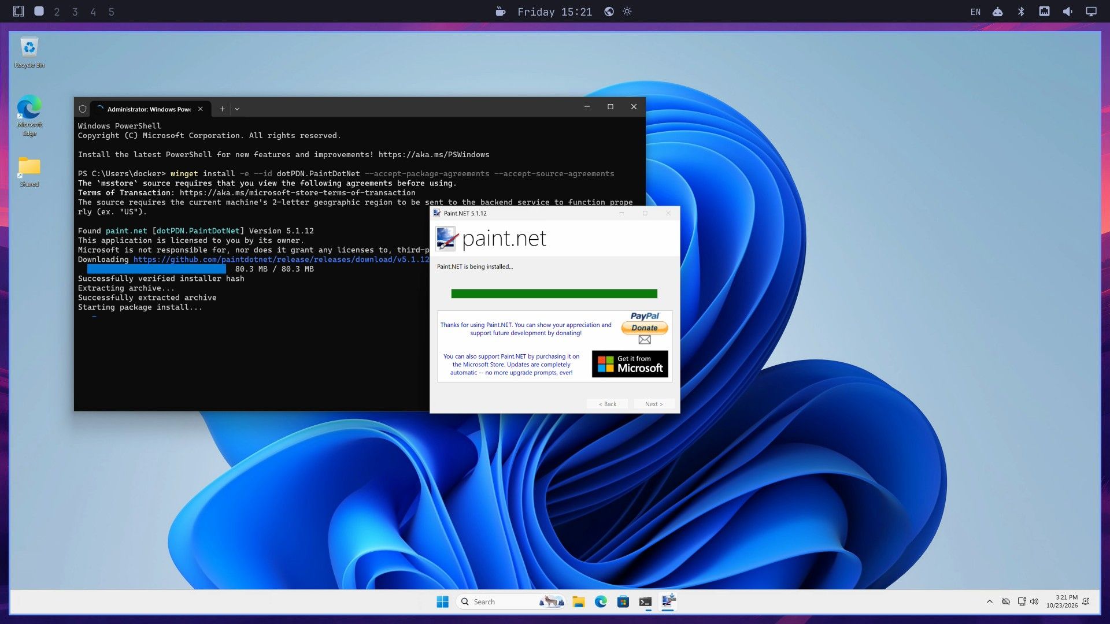This screenshot has width=1110, height=624.
Task: Click the envelope mail icon under Donate
Action: (x=645, y=340)
